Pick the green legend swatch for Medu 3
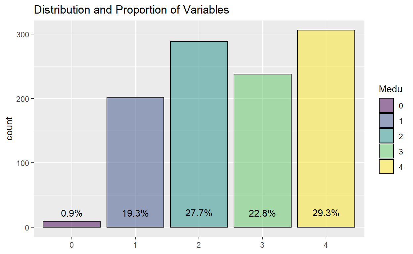The image size is (413, 254). pyautogui.click(x=386, y=151)
